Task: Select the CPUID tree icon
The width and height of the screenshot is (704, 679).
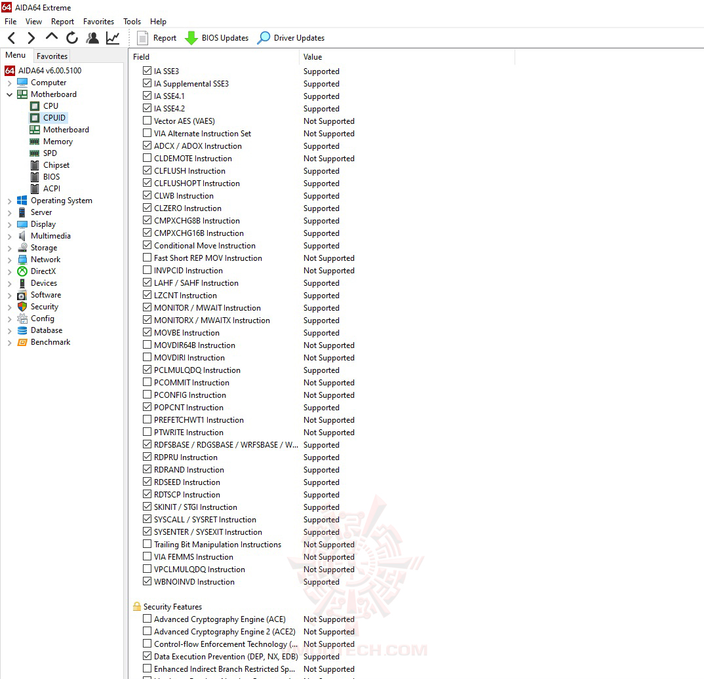Action: pyautogui.click(x=35, y=118)
